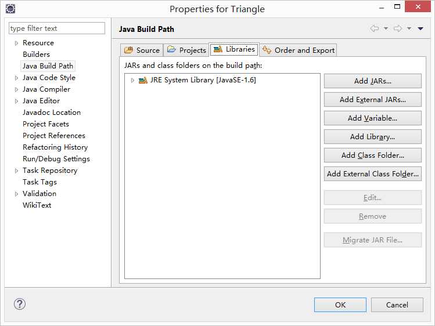The image size is (435, 326).
Task: Click the back navigation arrow icon
Action: [375, 28]
